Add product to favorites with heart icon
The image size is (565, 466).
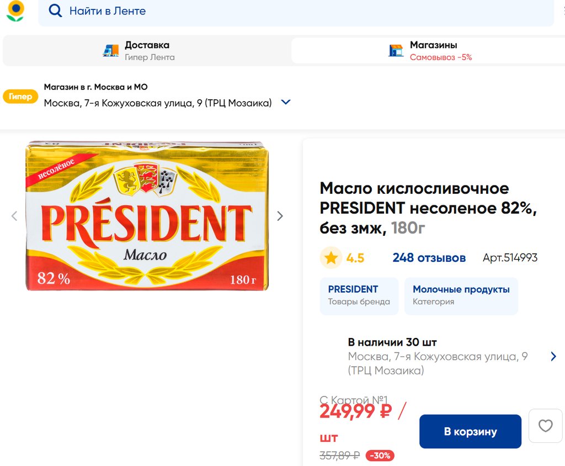(545, 426)
